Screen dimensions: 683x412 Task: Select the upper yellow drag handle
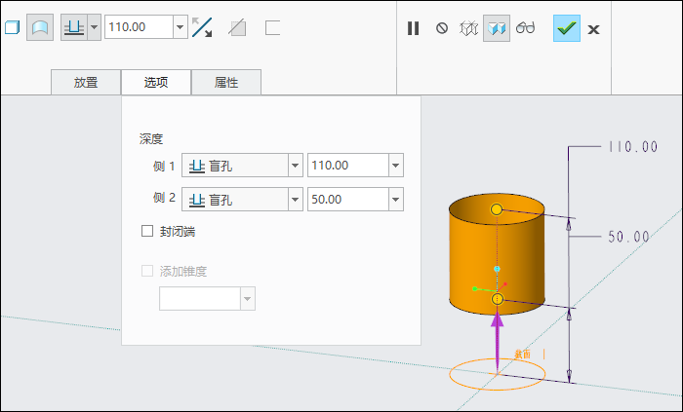coord(497,209)
